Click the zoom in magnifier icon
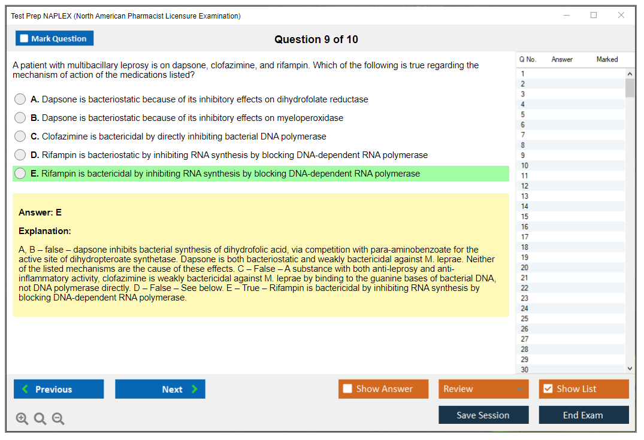 pos(22,419)
